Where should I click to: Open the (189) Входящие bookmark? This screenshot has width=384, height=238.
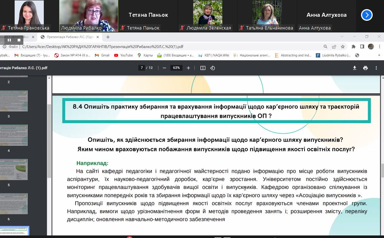point(176,55)
